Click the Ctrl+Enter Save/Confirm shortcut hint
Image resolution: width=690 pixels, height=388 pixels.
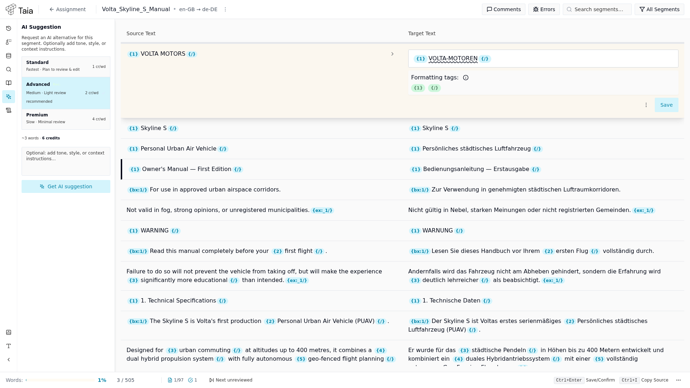pos(584,380)
